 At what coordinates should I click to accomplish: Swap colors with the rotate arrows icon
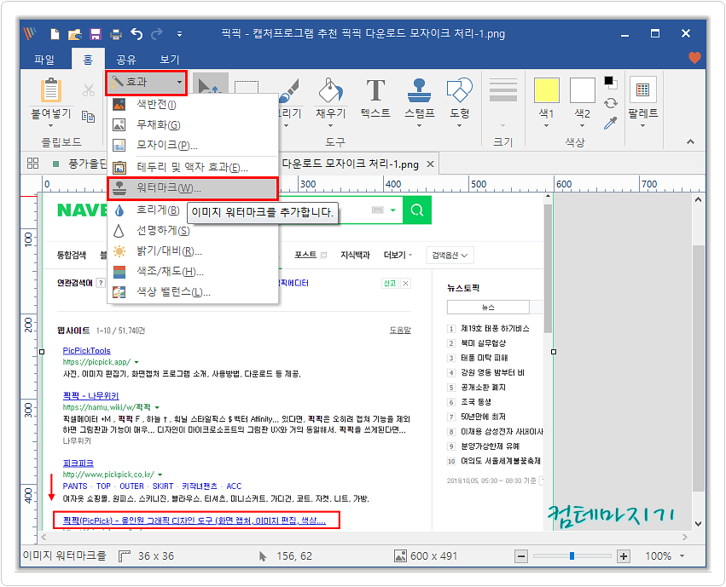tap(611, 103)
